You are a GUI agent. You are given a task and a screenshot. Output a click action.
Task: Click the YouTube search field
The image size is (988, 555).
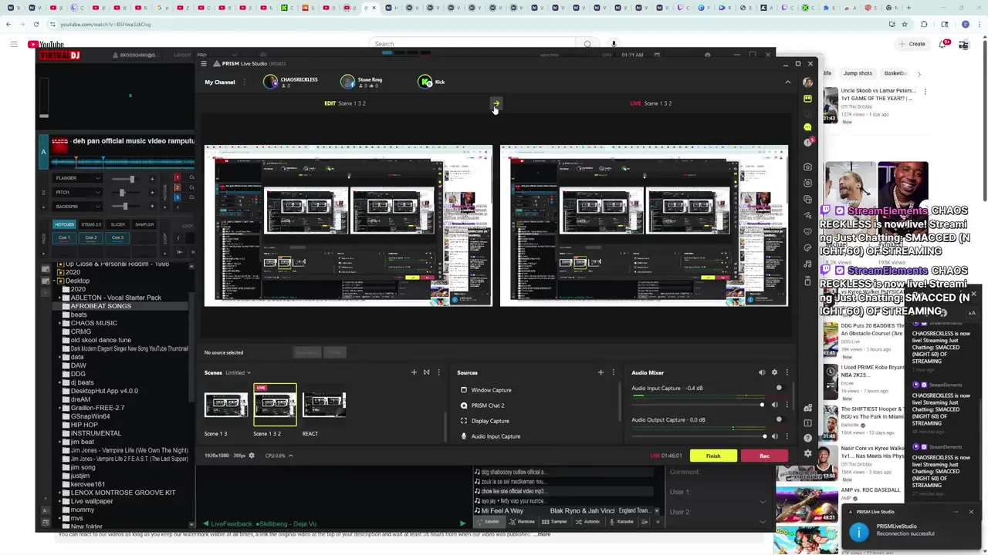[472, 44]
